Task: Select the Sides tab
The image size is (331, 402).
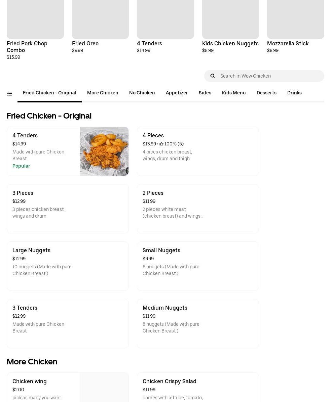Action: click(x=205, y=93)
